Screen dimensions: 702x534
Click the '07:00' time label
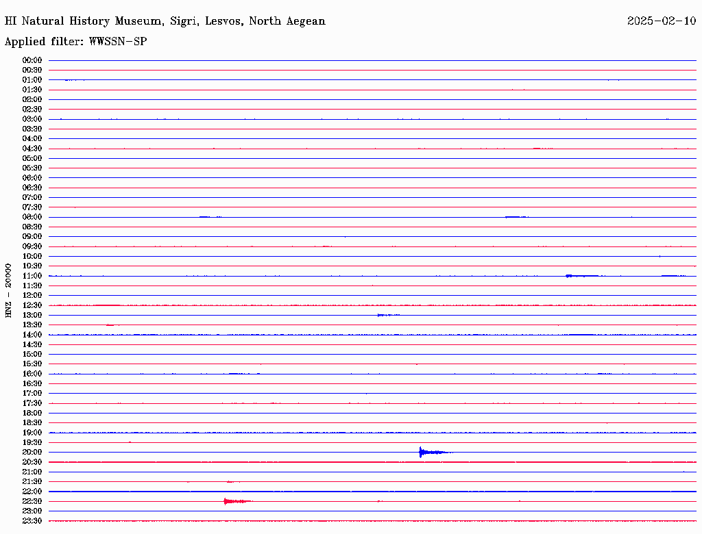point(32,198)
